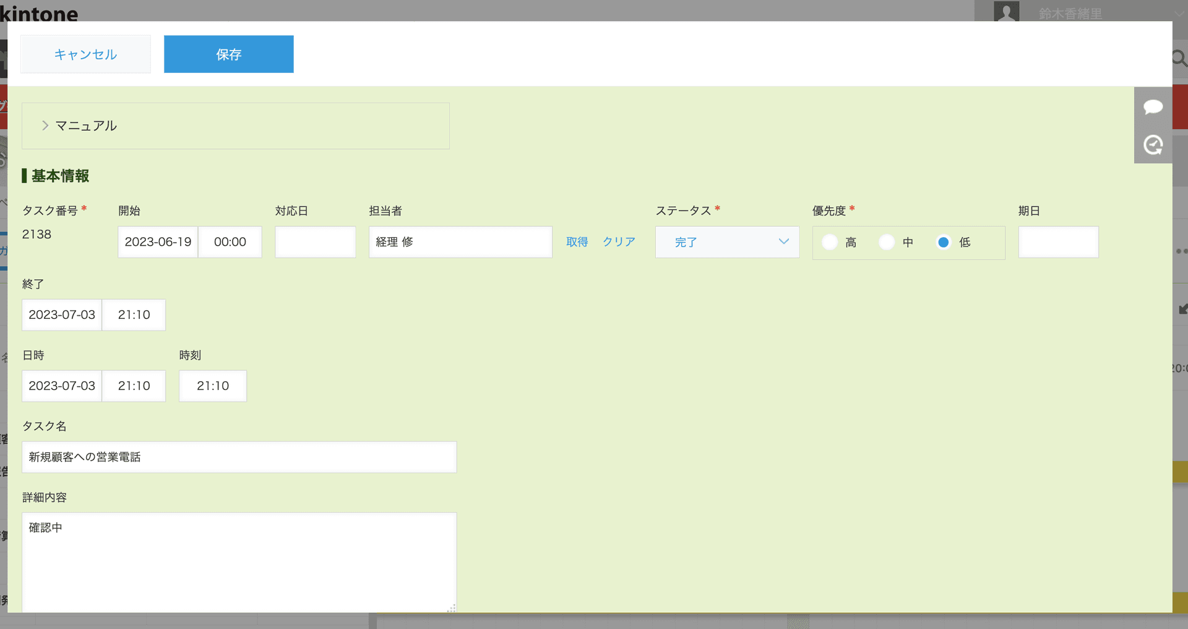Screen dimensions: 1188x629
Task: Edit the タスク名 field 新規顧客への営業電話
Action: (239, 457)
